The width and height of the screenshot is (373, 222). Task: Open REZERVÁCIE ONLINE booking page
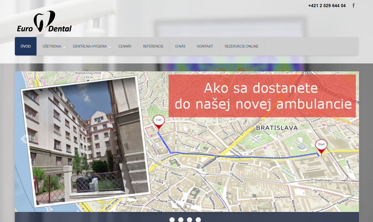(242, 46)
